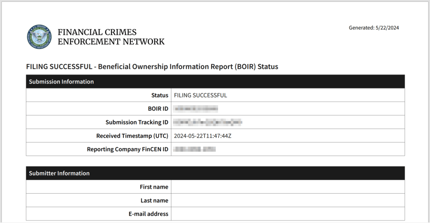Click the FINANCIAL CRIMES ENFORCEMENT NETWORK heading
This screenshot has width=430, height=223.
[111, 37]
